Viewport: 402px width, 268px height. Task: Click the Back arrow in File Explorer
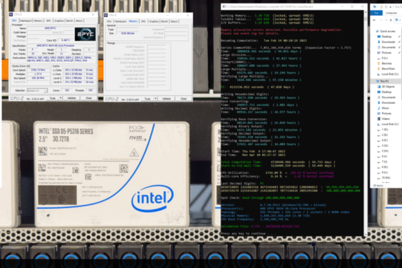pos(375,20)
